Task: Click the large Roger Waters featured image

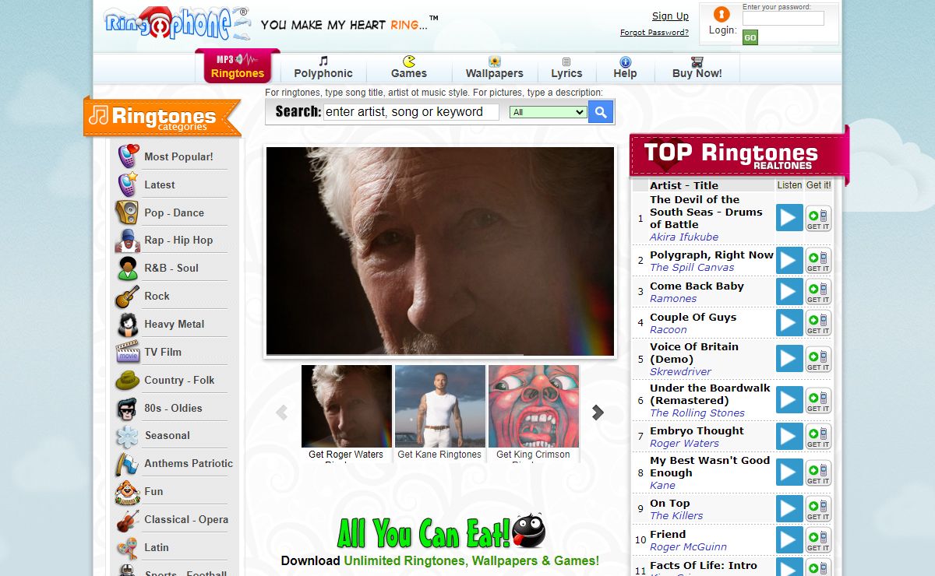Action: pyautogui.click(x=440, y=251)
